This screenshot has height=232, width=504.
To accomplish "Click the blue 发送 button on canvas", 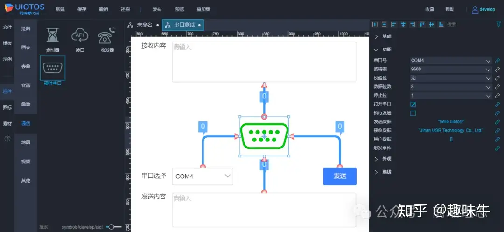I will click(340, 176).
